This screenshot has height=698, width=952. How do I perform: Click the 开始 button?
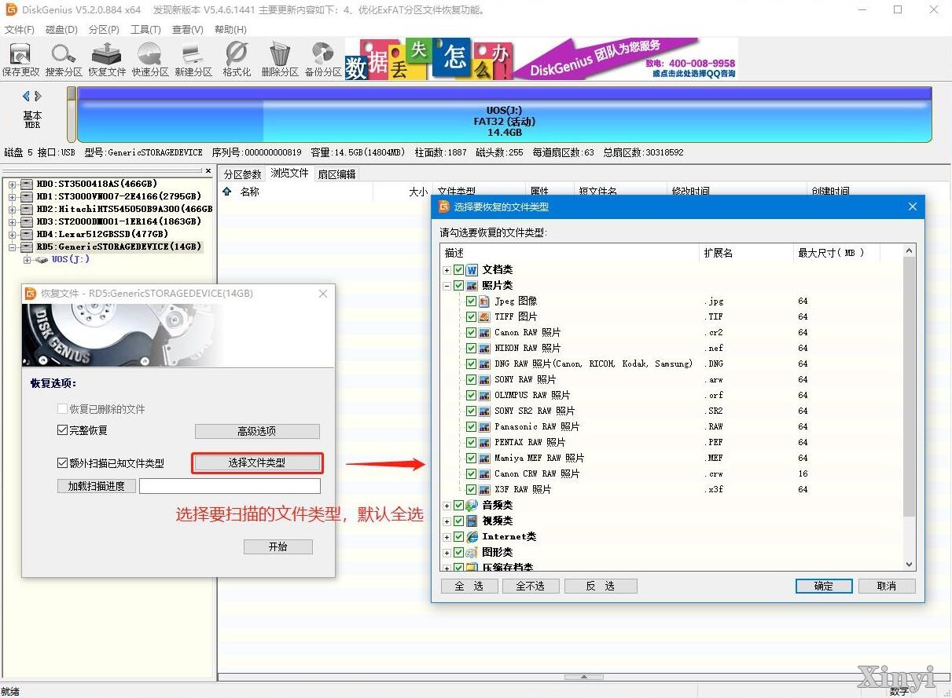[x=278, y=546]
